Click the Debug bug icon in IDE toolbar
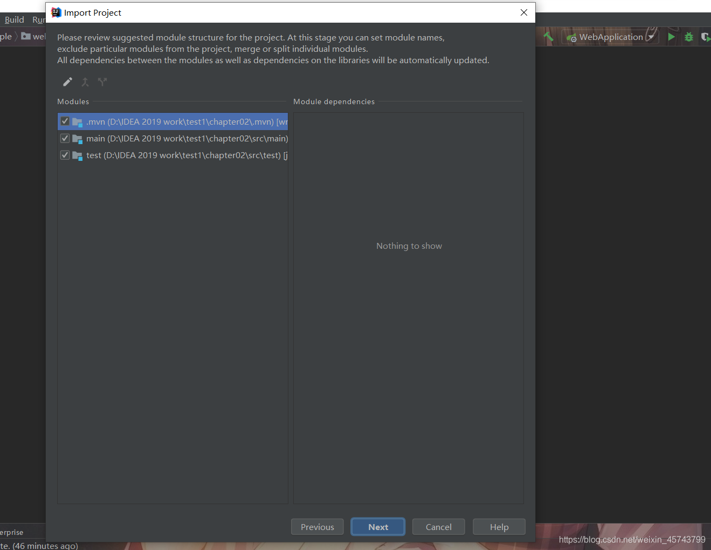711x550 pixels. point(689,37)
